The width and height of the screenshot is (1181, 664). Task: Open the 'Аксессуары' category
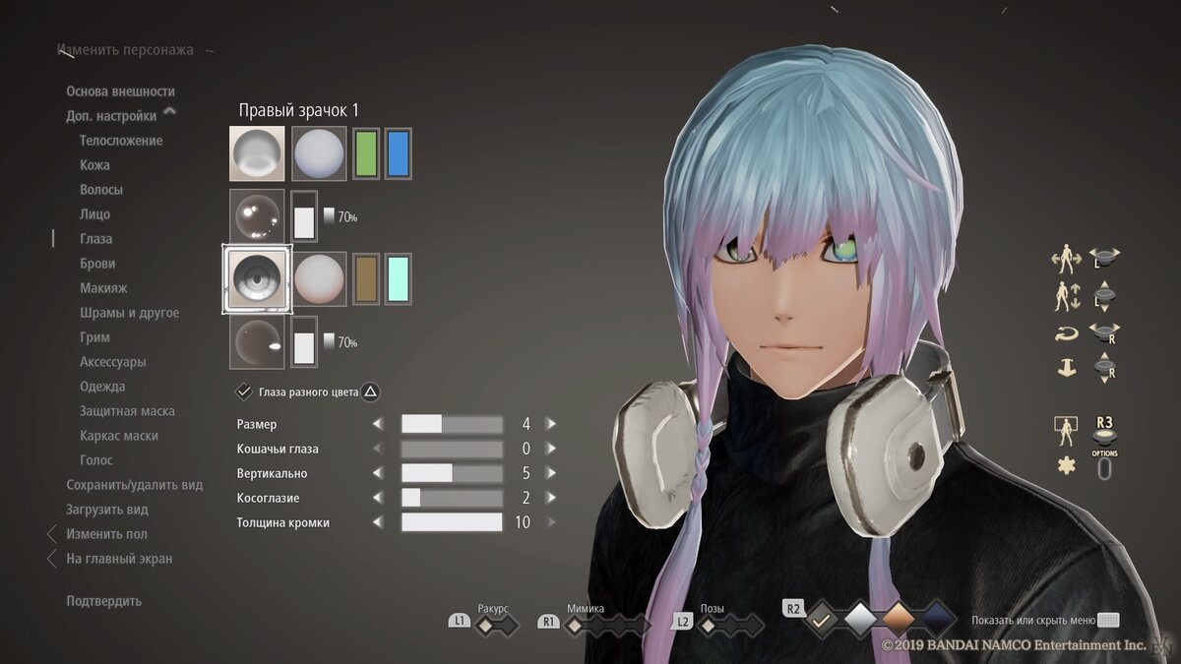[x=113, y=362]
